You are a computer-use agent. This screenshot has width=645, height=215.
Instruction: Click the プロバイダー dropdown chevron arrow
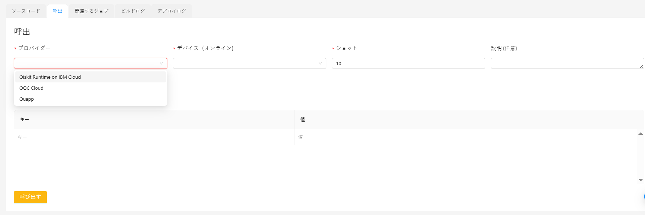coord(161,63)
